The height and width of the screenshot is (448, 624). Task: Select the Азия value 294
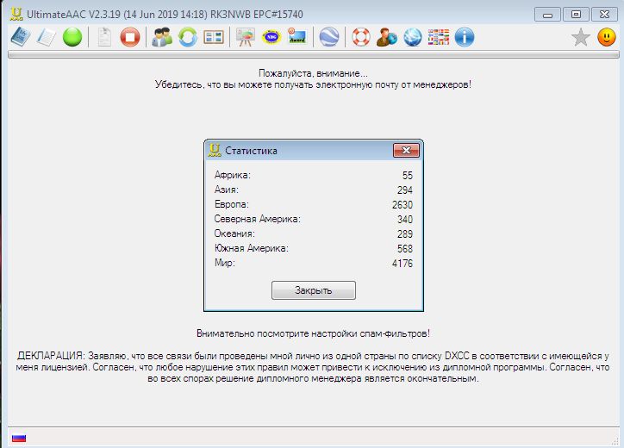click(405, 190)
